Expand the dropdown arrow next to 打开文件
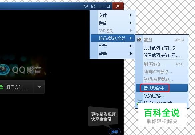Screen dimensions: 195x135 pyautogui.click(x=39, y=87)
